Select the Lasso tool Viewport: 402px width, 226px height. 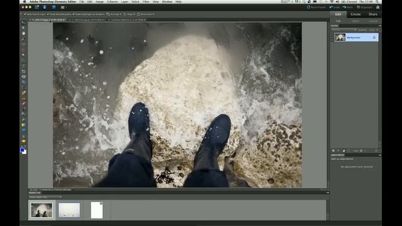tap(23, 50)
